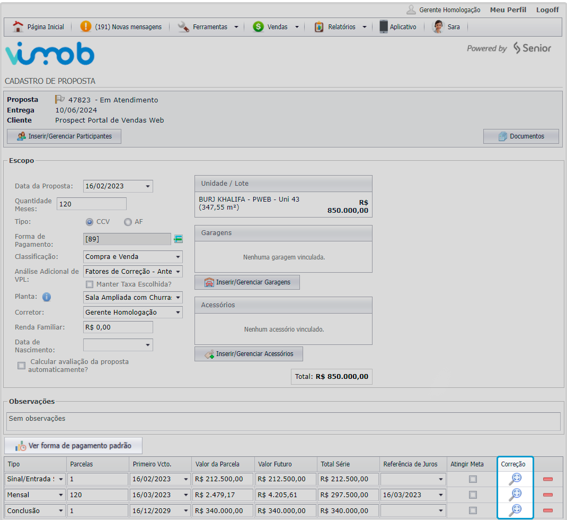Click Inserir/Gerenciar Participantes button

[64, 136]
